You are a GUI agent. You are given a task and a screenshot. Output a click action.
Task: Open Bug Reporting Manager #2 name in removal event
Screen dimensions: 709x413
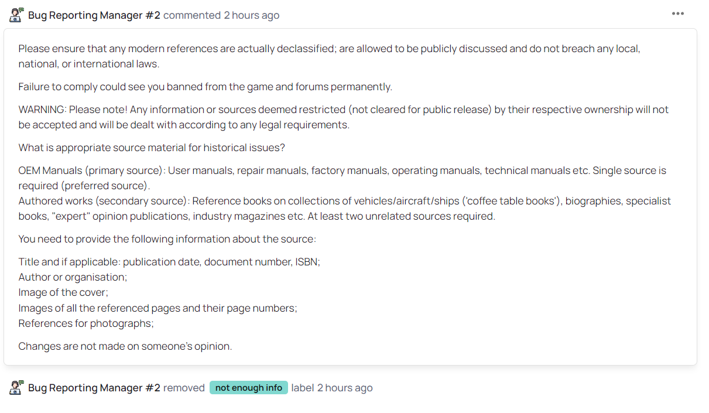94,388
